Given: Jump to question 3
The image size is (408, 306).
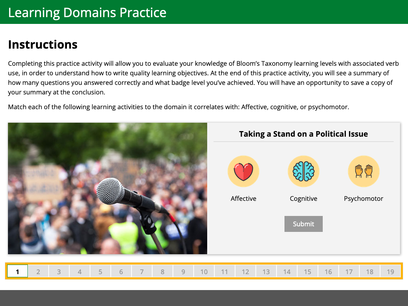Looking at the screenshot, I should 59,271.
